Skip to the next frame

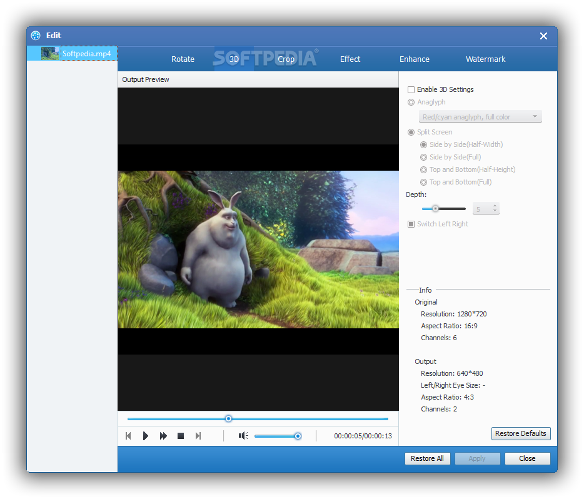198,436
